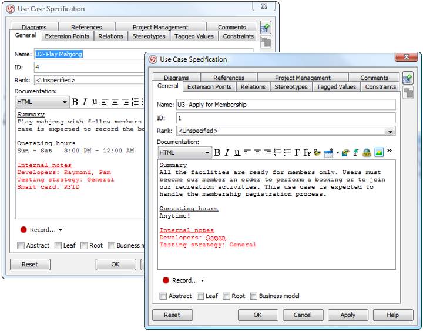Center align text in front window
The image size is (423, 331).
click(257, 152)
